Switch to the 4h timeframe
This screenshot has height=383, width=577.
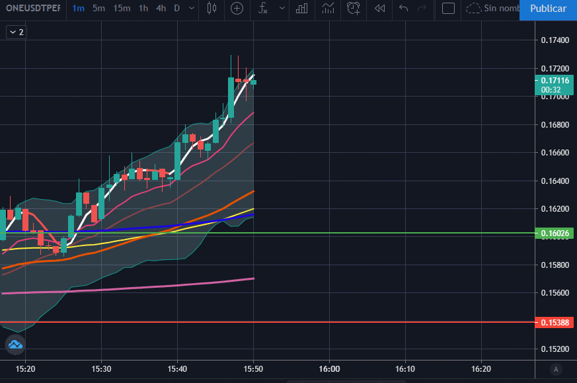[161, 8]
